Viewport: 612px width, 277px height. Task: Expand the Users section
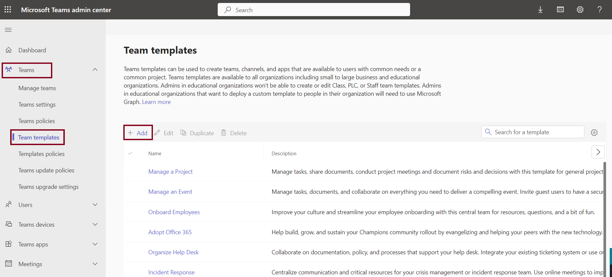95,205
